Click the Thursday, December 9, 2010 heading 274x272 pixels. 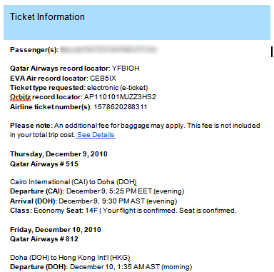pos(59,154)
